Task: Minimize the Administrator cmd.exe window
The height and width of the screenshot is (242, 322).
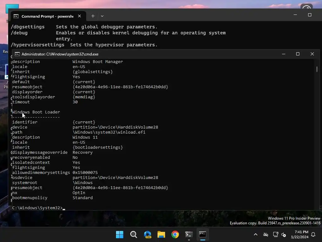Action: [284, 54]
